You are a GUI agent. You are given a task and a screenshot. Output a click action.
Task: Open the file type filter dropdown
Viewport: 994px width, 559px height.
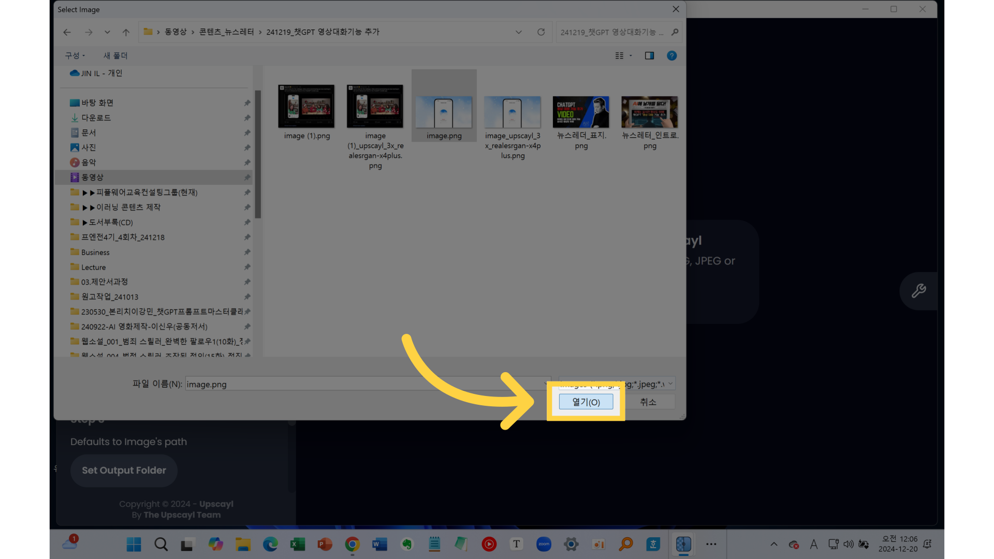pos(670,384)
